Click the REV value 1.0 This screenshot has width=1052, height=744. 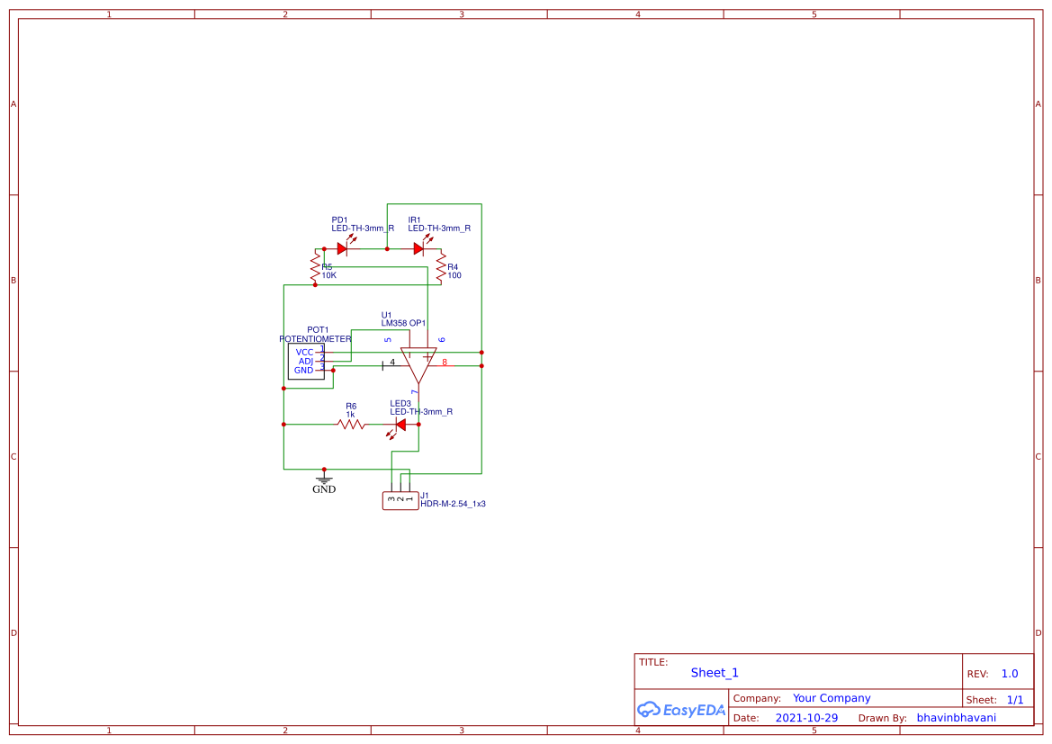(1010, 674)
